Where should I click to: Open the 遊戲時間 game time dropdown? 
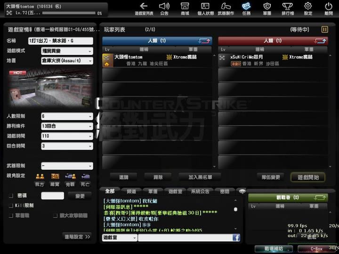coord(67,136)
